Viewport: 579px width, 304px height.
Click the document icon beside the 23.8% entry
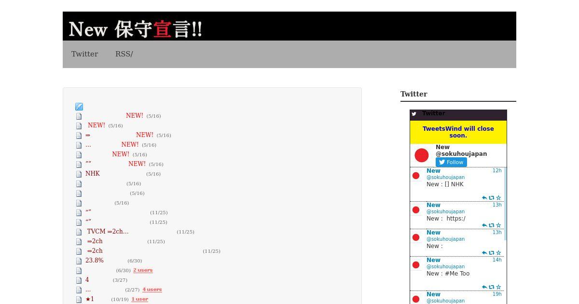click(x=79, y=261)
